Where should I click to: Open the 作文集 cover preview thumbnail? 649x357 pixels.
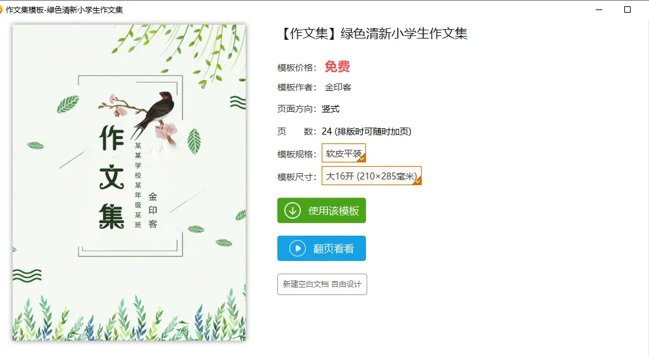pos(129,182)
